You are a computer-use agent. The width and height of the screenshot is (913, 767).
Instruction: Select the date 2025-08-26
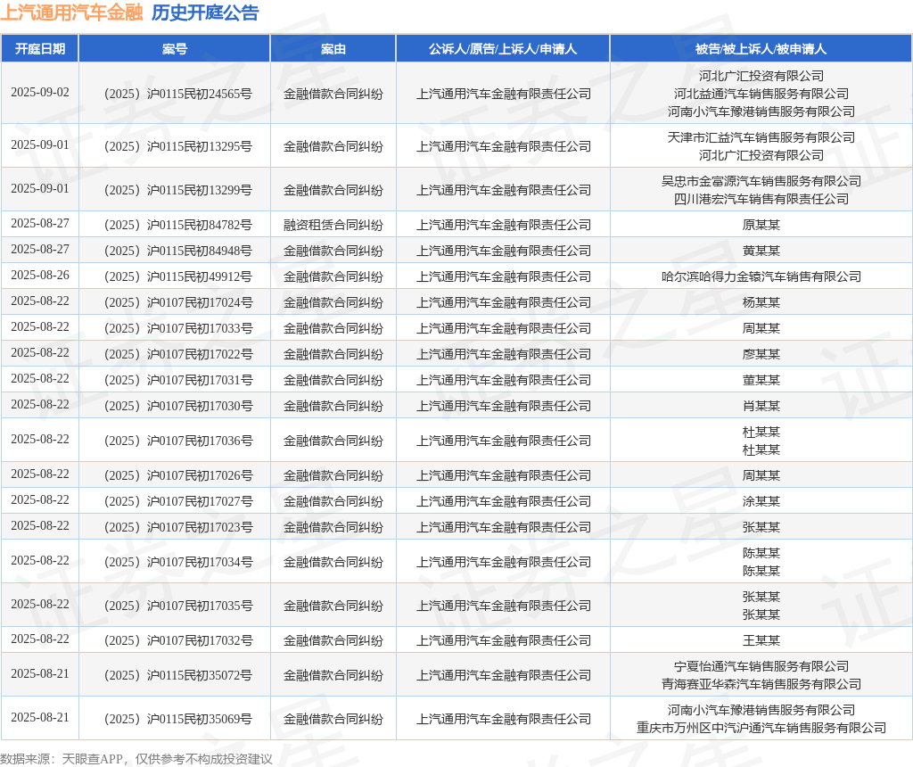(39, 275)
